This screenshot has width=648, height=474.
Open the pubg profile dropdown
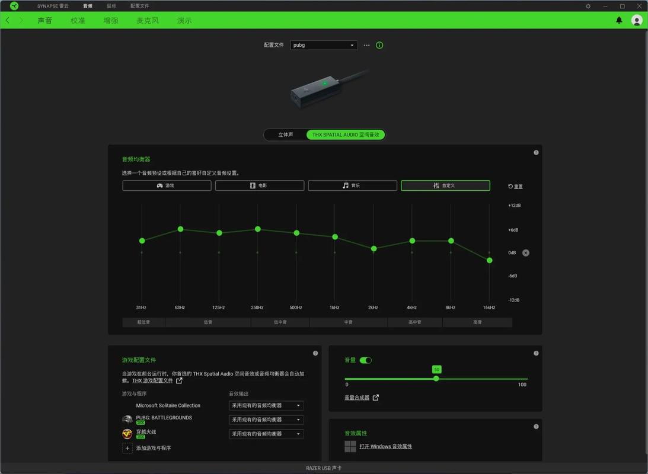(324, 45)
